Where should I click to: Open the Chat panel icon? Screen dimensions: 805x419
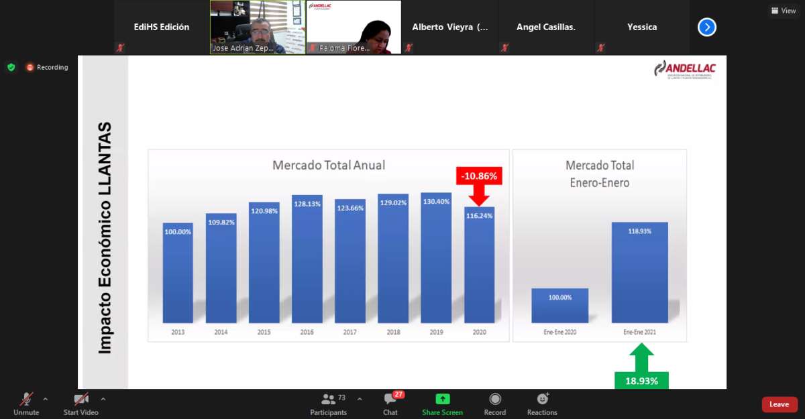point(390,400)
